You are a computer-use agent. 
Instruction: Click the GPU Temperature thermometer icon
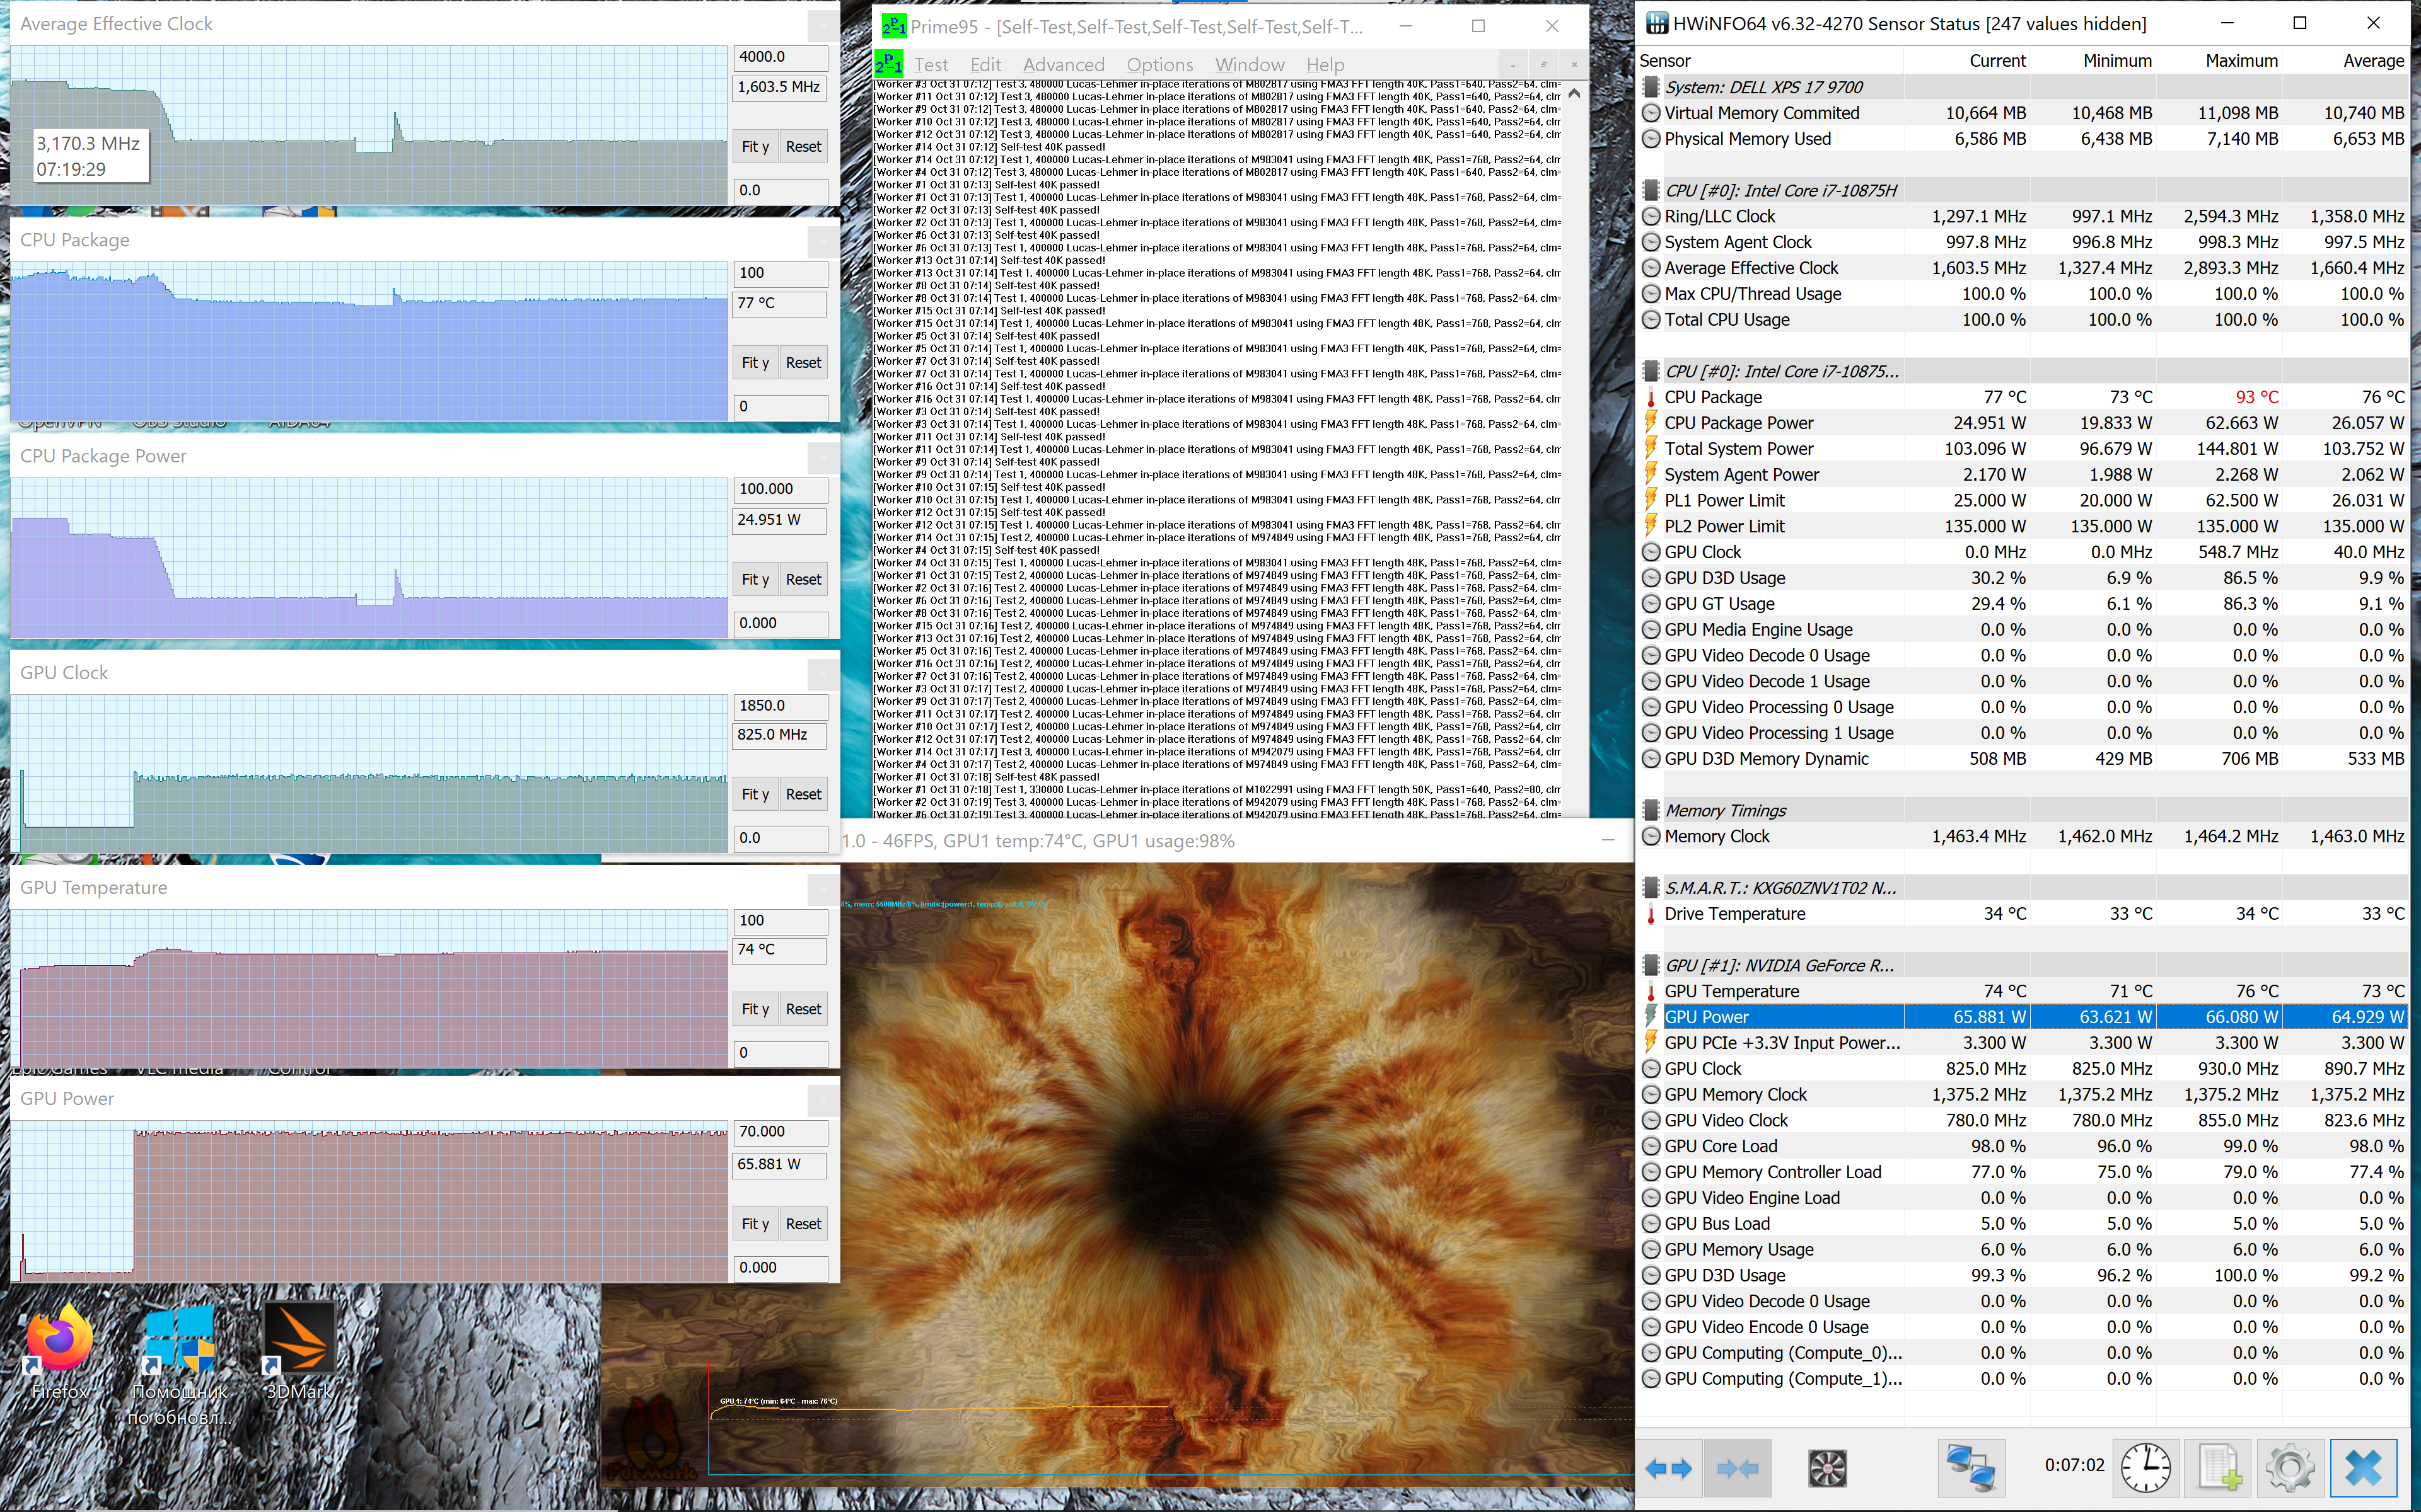1651,991
